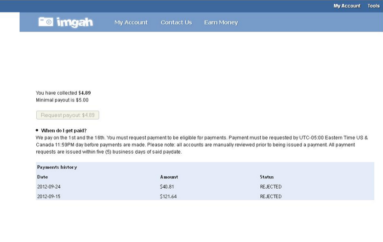Click the Status column header
383x242 pixels.
click(x=267, y=177)
